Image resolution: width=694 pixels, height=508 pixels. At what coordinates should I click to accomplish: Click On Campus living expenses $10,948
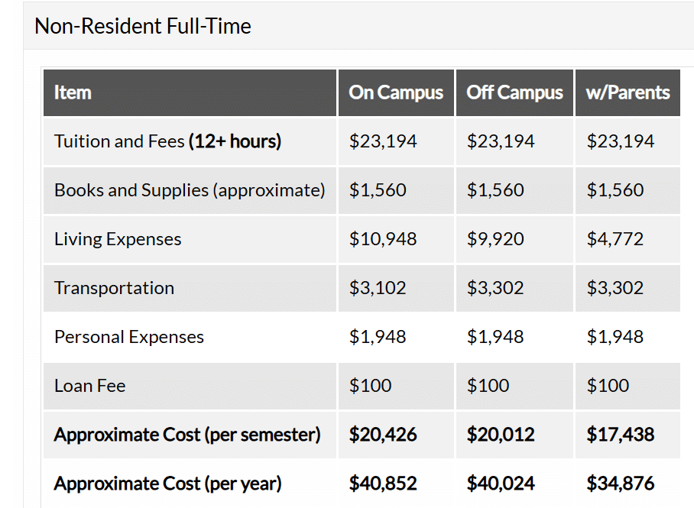[383, 239]
